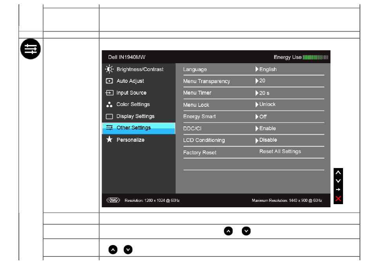Click the Display Settings rectangle icon

tap(109, 116)
